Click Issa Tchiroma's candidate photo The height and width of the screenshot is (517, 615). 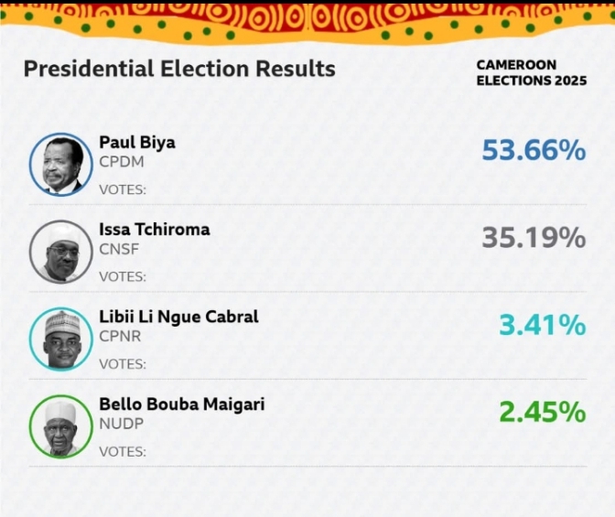[x=60, y=252]
